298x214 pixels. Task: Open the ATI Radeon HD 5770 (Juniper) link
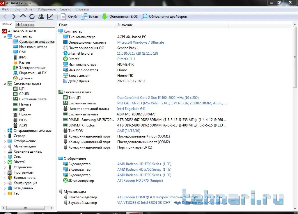[x=140, y=180]
